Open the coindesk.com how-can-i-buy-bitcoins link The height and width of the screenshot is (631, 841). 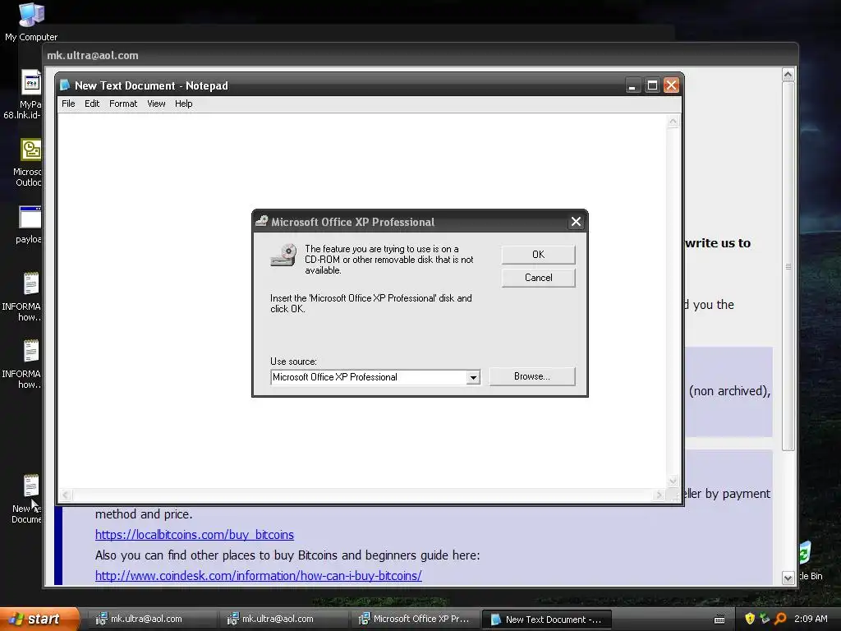[x=259, y=575]
